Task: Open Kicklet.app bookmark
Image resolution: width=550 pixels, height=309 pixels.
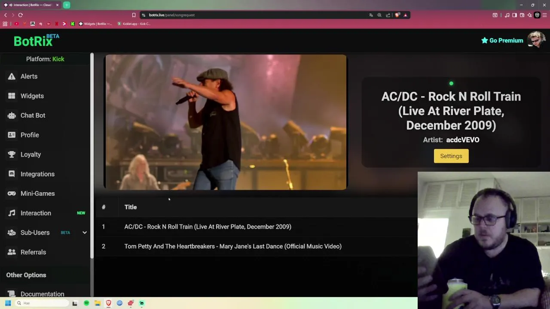Action: (x=134, y=24)
